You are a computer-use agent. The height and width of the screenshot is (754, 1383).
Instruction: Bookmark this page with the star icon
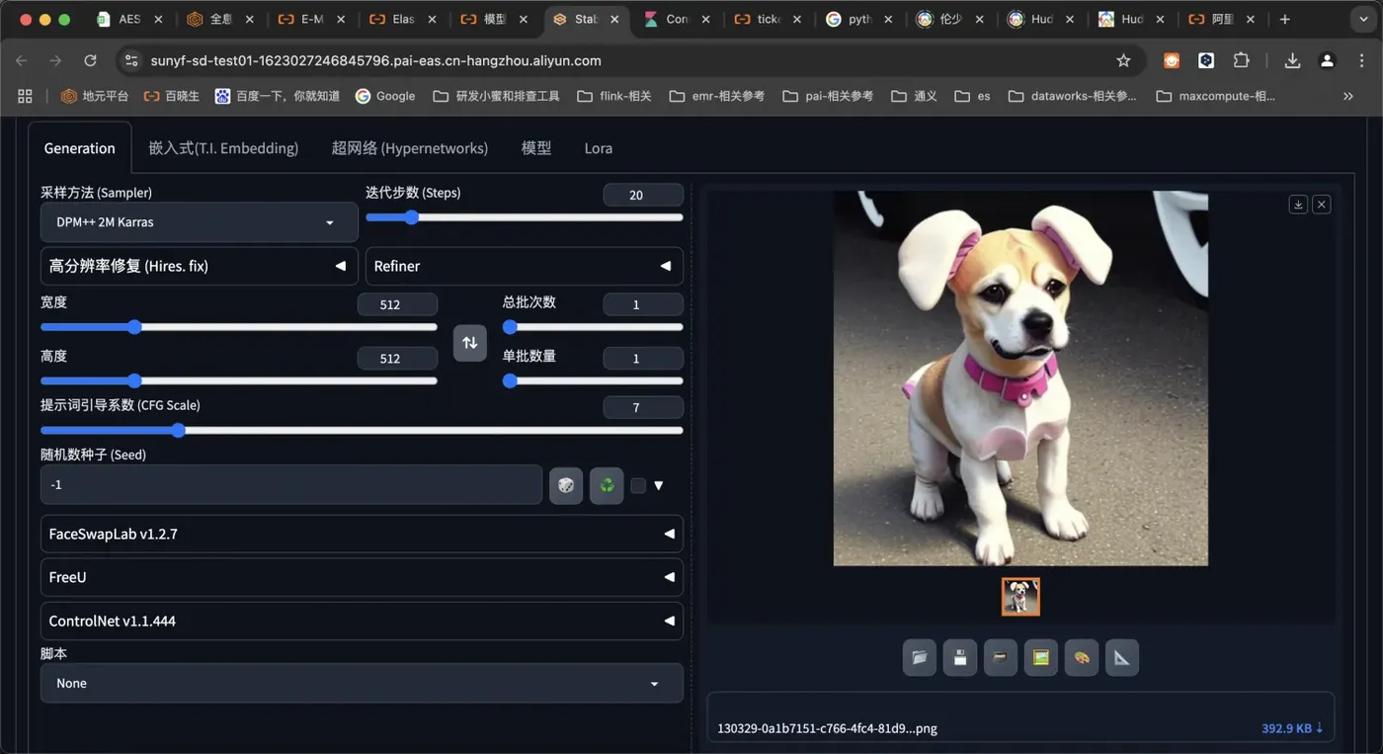pos(1123,60)
